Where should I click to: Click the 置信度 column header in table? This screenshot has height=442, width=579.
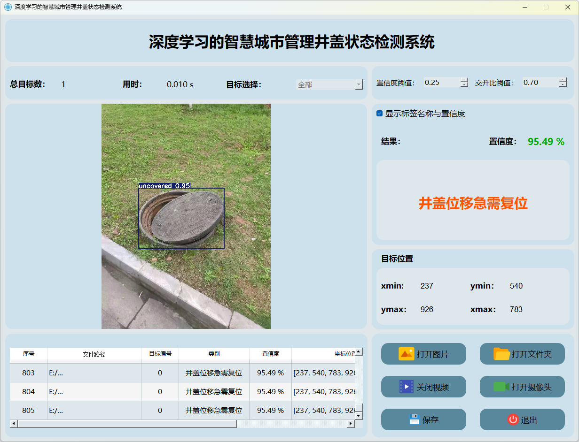(x=270, y=354)
